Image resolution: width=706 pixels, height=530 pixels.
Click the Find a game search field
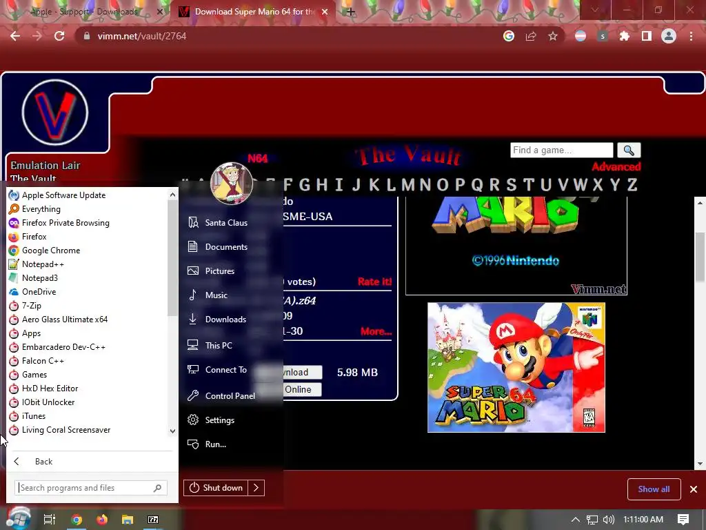tap(561, 150)
